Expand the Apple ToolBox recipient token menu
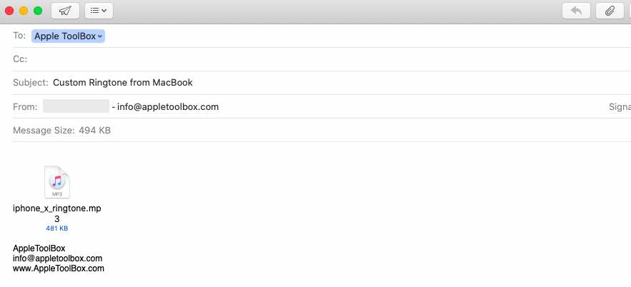Image resolution: width=631 pixels, height=287 pixels. 99,36
